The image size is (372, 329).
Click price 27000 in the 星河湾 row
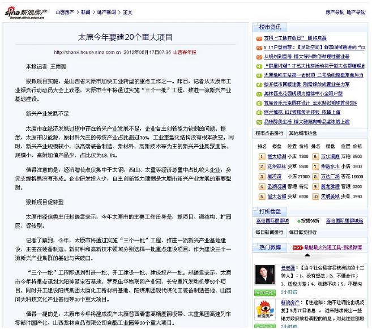pos(304,177)
